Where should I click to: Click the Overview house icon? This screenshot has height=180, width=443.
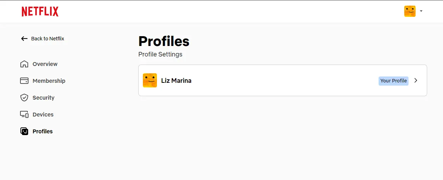tap(24, 64)
